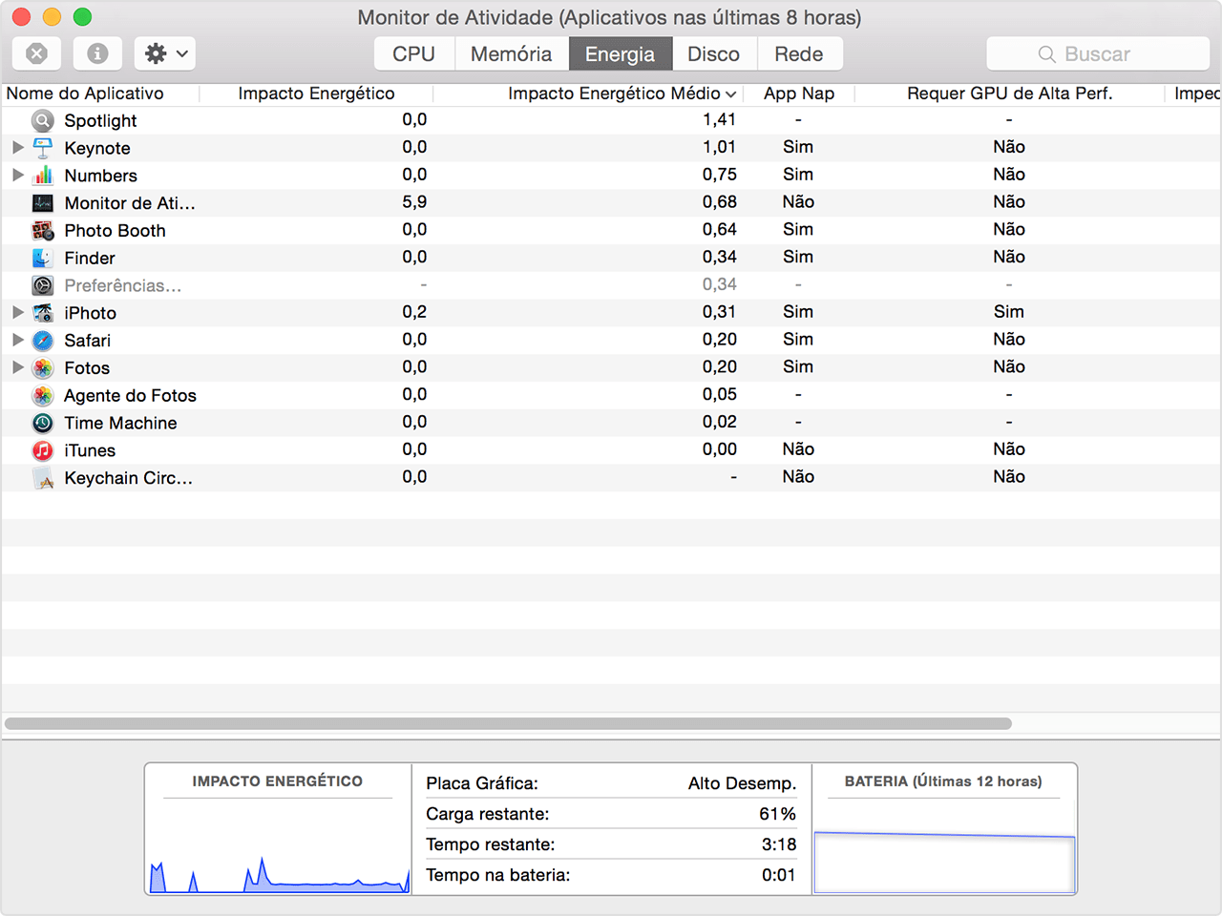Click the Photo Booth app icon
Image resolution: width=1222 pixels, height=916 pixels.
43,231
